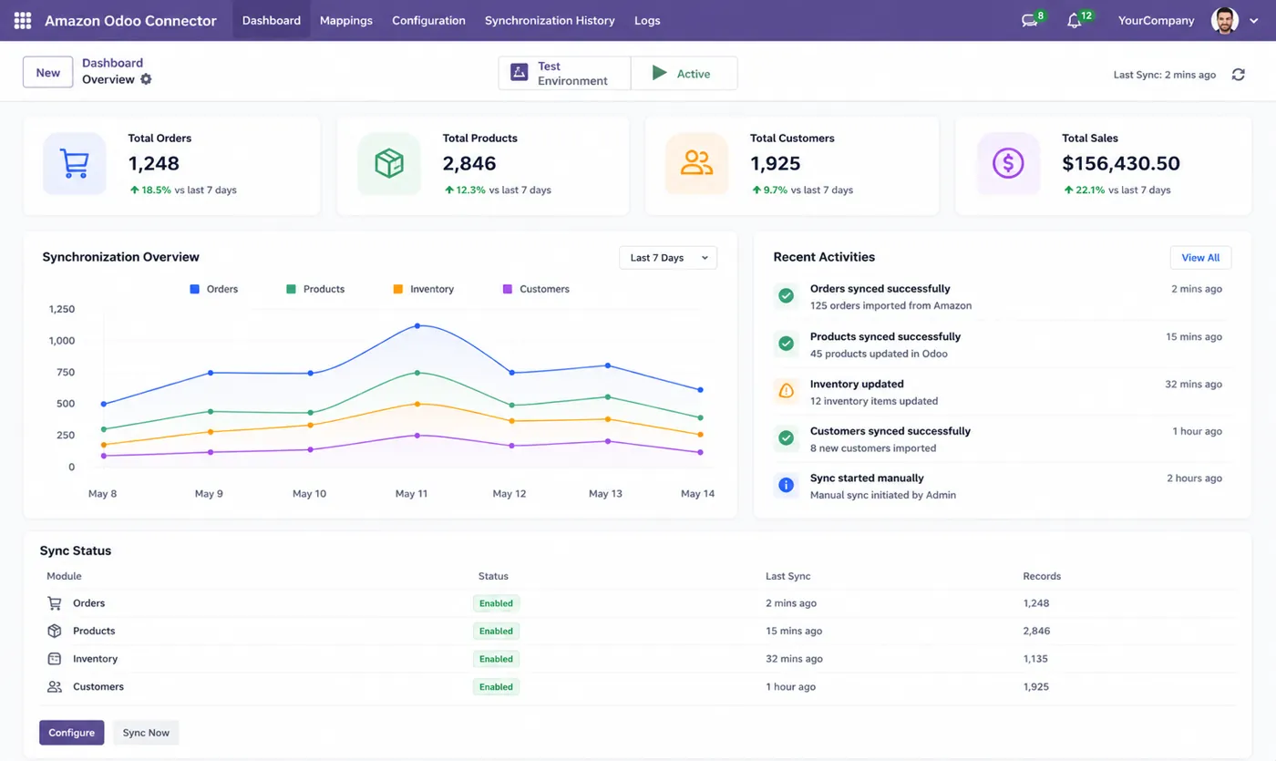Image resolution: width=1276 pixels, height=761 pixels.
Task: Click the dollar icon in Total Sales
Action: (x=1008, y=164)
